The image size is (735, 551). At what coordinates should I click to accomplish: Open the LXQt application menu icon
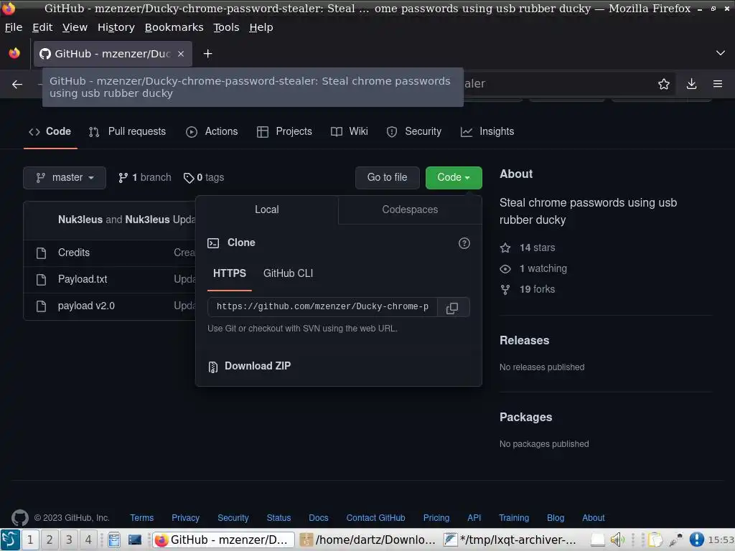(10, 540)
